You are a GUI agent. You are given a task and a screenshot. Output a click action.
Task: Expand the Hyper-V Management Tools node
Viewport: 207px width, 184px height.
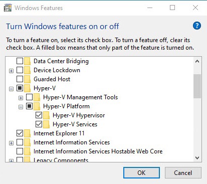coord(21,98)
